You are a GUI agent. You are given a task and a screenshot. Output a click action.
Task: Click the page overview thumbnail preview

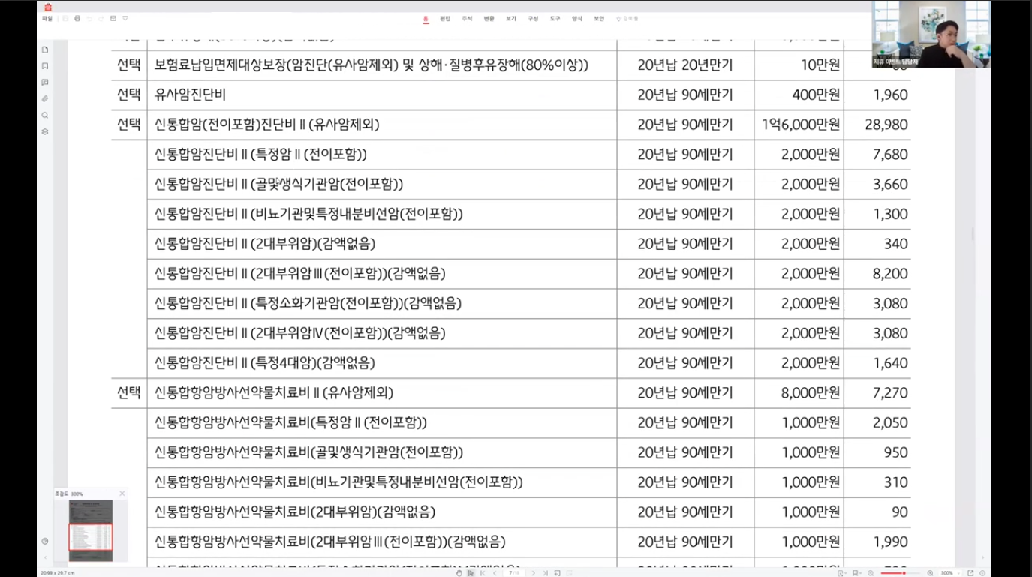click(x=91, y=530)
